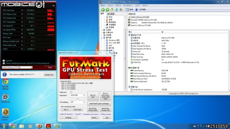
Task: Refresh the EVEREST page via refresh icon
Action: click(116, 10)
